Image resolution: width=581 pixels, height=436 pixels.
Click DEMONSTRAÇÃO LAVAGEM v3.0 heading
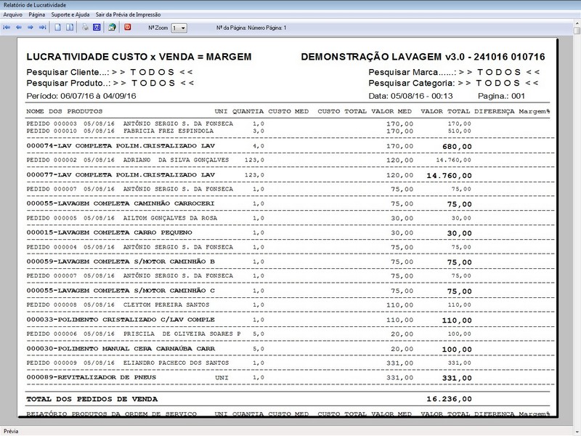[423, 57]
